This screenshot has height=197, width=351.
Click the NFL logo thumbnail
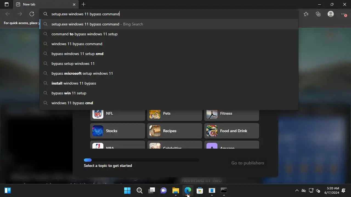coord(98,114)
